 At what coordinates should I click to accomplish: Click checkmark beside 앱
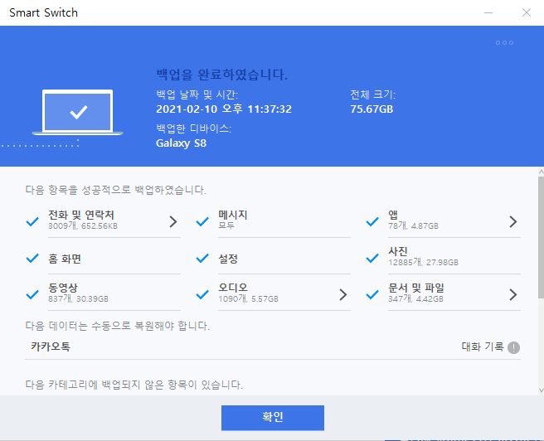372,221
